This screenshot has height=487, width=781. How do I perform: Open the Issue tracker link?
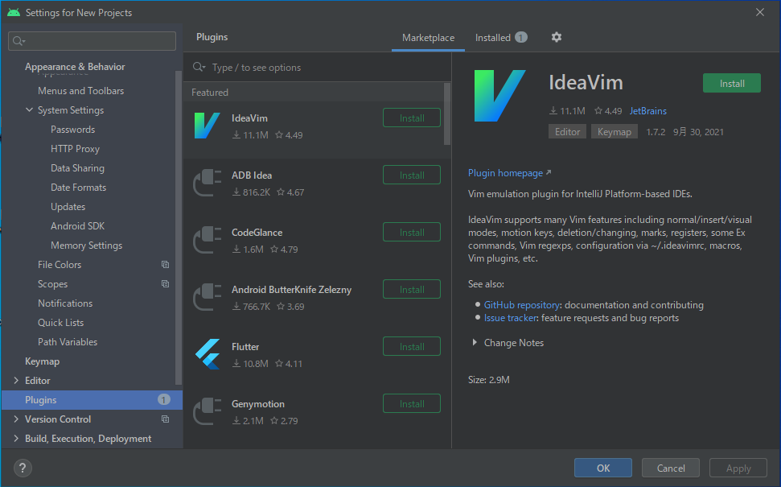point(511,318)
